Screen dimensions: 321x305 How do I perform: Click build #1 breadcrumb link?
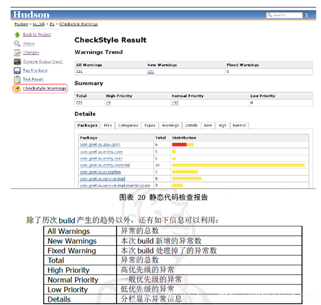52,24
